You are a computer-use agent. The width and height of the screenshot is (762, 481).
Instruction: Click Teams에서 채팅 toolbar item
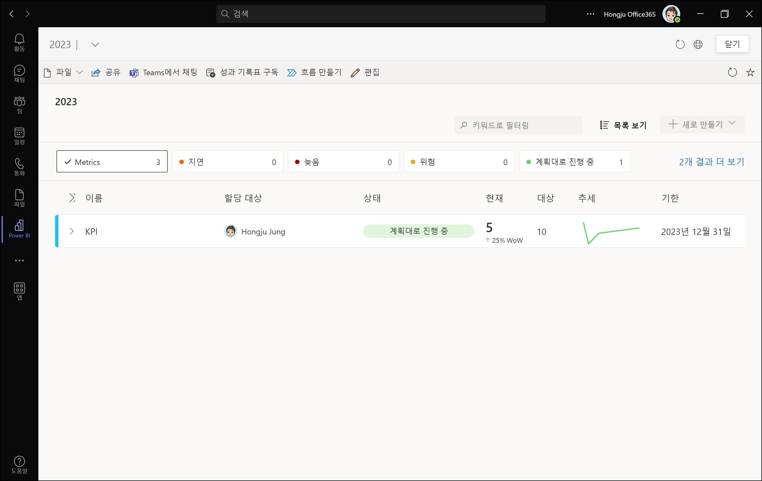(163, 72)
